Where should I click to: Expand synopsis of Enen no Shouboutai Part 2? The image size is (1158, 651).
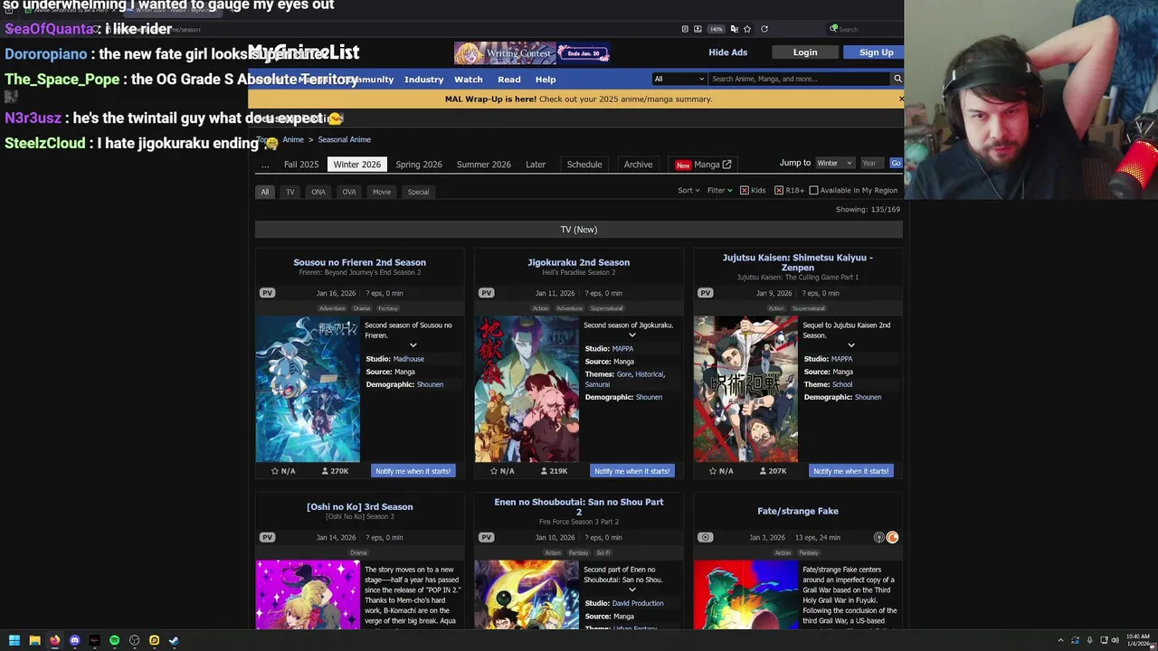(x=631, y=590)
